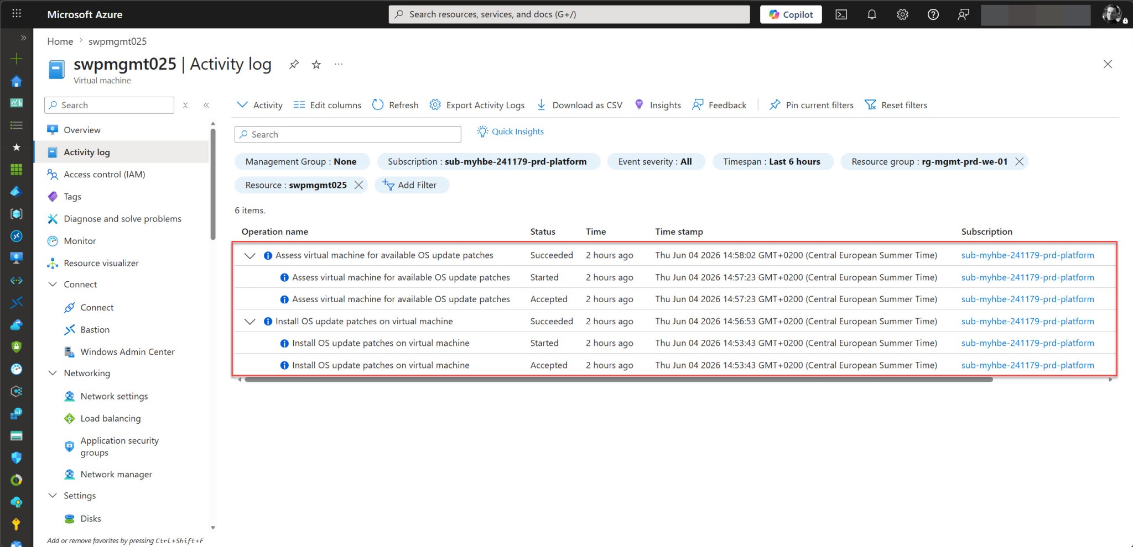The height and width of the screenshot is (547, 1133).
Task: Collapse the Assess virtual machine operation row
Action: (x=250, y=255)
